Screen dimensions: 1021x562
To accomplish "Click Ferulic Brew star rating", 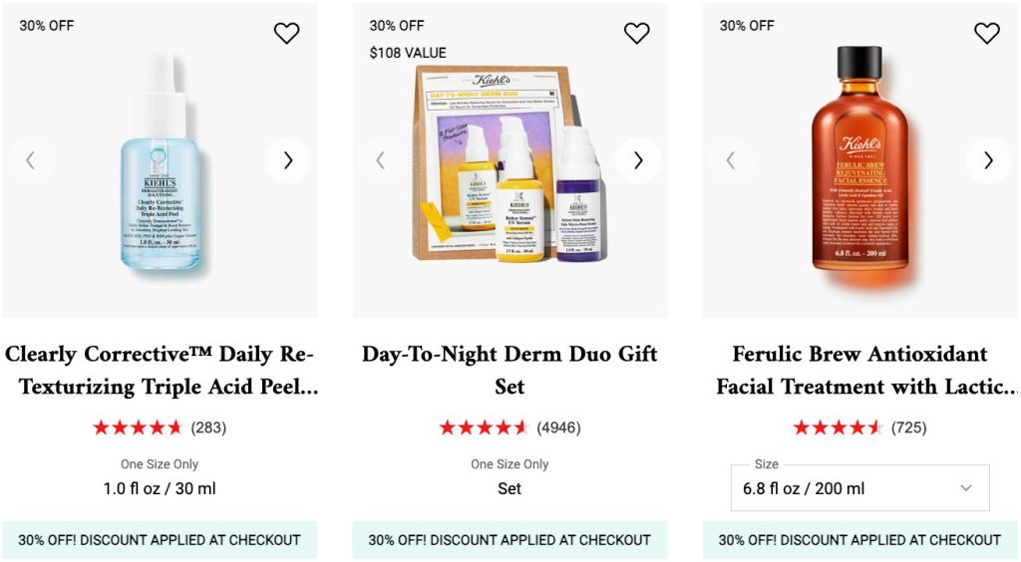I will point(838,427).
